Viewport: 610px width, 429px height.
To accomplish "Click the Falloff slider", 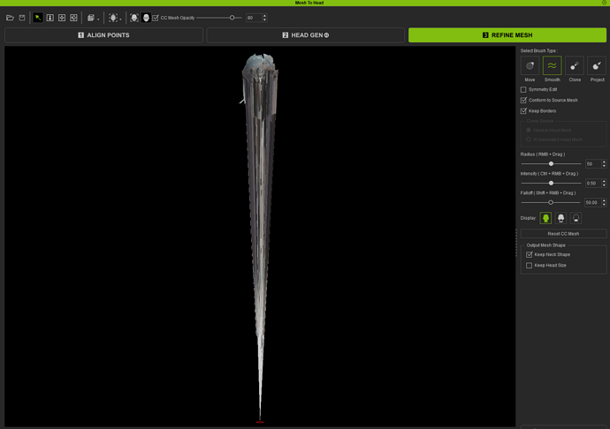I will (551, 202).
